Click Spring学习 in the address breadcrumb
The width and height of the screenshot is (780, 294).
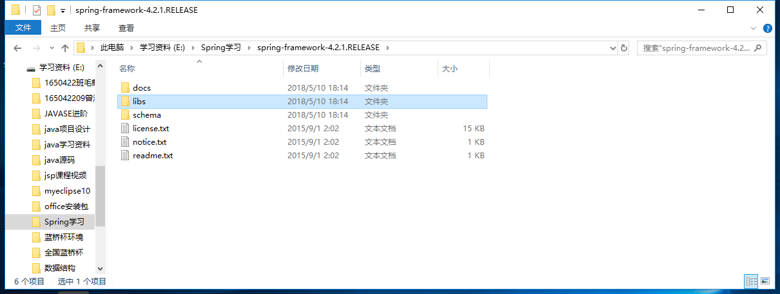click(x=220, y=48)
